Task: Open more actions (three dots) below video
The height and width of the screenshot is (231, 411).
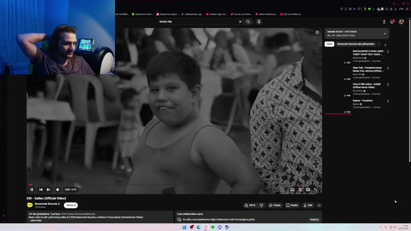Action: (x=319, y=205)
